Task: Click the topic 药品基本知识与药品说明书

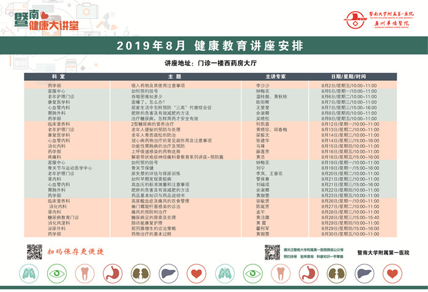Action: click(x=158, y=195)
